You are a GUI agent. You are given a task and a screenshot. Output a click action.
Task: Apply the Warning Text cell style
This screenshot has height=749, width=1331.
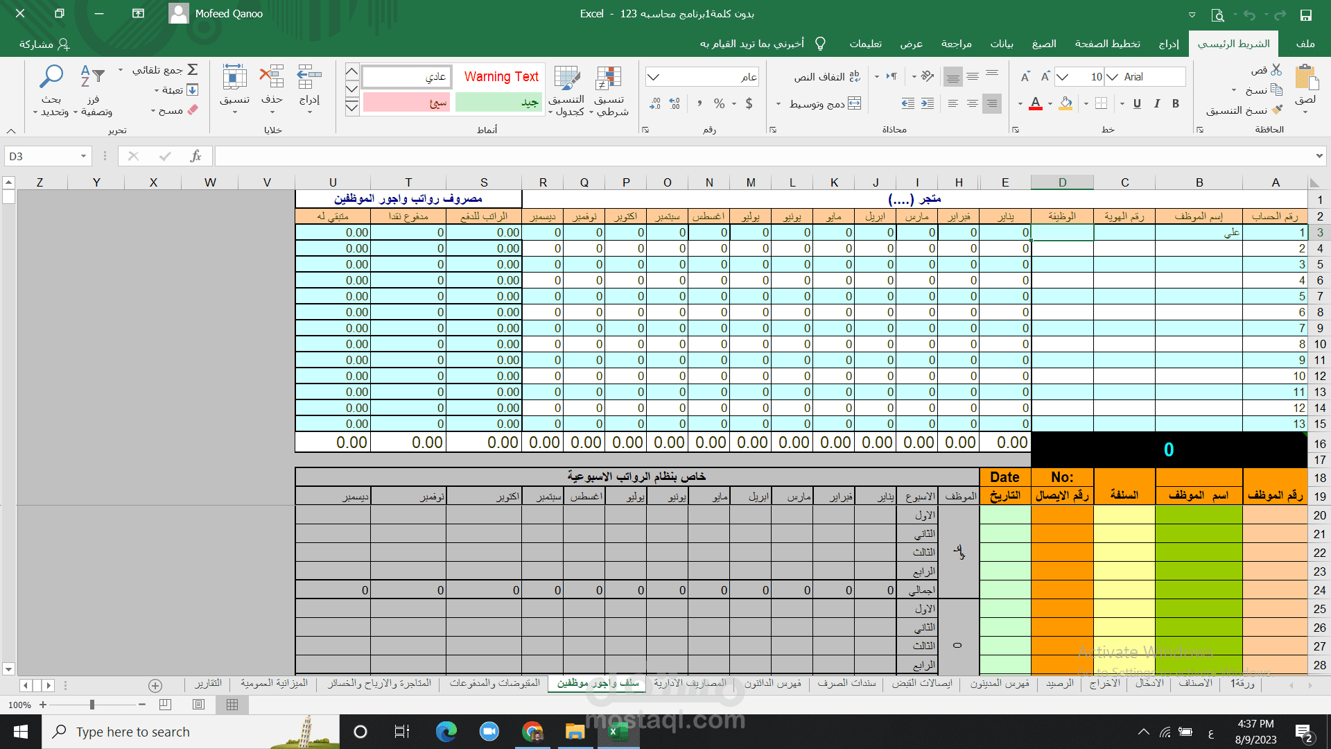(501, 77)
